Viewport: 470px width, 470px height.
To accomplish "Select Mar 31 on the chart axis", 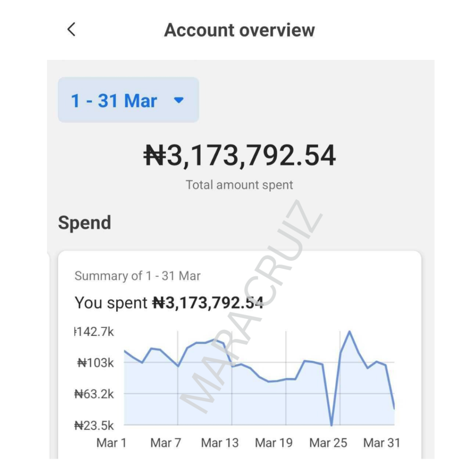I will (x=381, y=443).
